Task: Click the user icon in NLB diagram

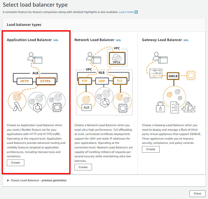Action: pos(94,58)
